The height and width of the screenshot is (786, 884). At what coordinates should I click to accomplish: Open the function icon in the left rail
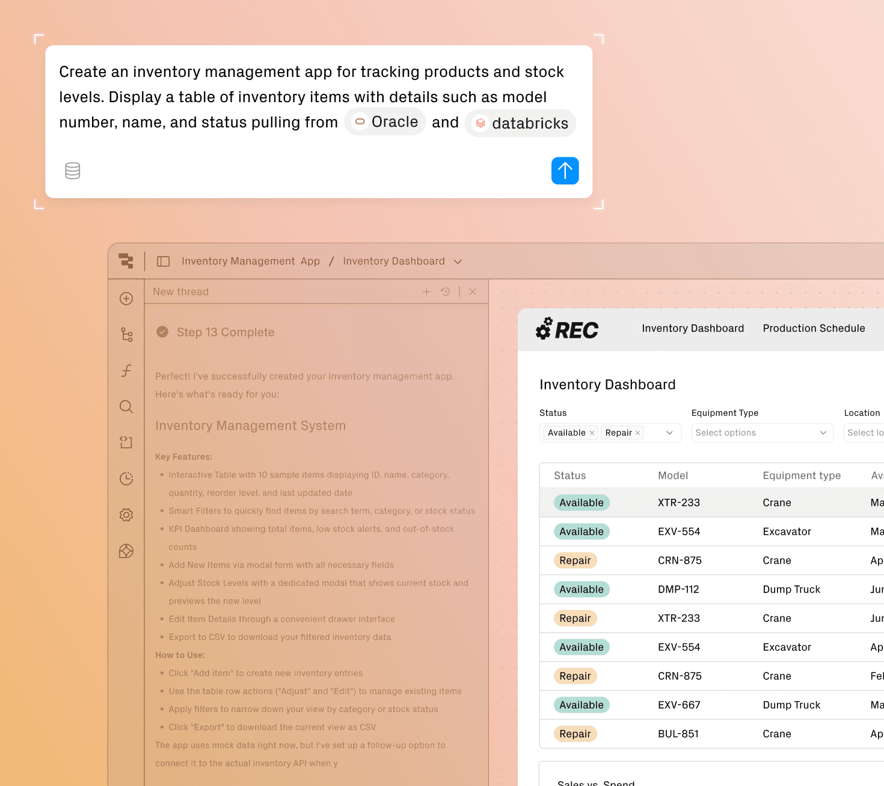tap(126, 371)
